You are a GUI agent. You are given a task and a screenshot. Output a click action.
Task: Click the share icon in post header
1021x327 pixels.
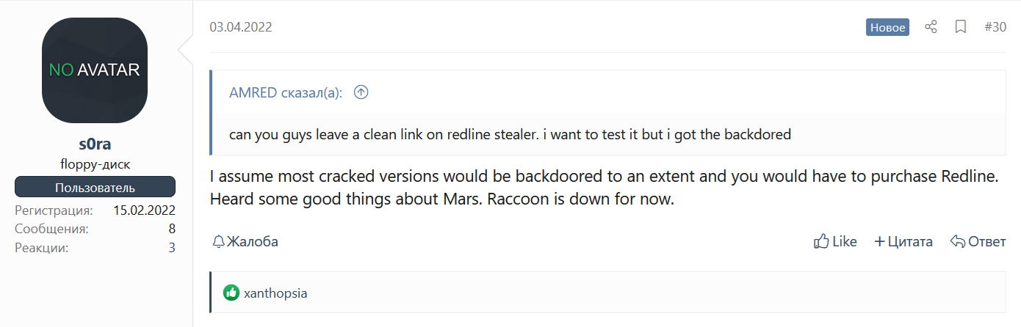pos(931,27)
